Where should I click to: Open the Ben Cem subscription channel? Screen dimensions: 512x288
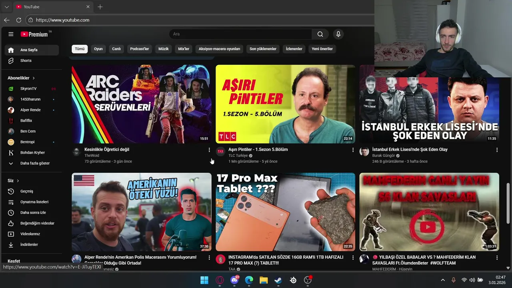(32, 131)
